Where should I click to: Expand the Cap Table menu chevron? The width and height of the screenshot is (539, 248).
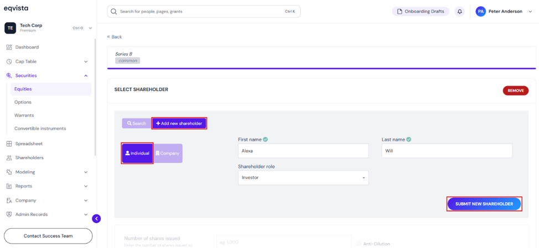pyautogui.click(x=86, y=62)
